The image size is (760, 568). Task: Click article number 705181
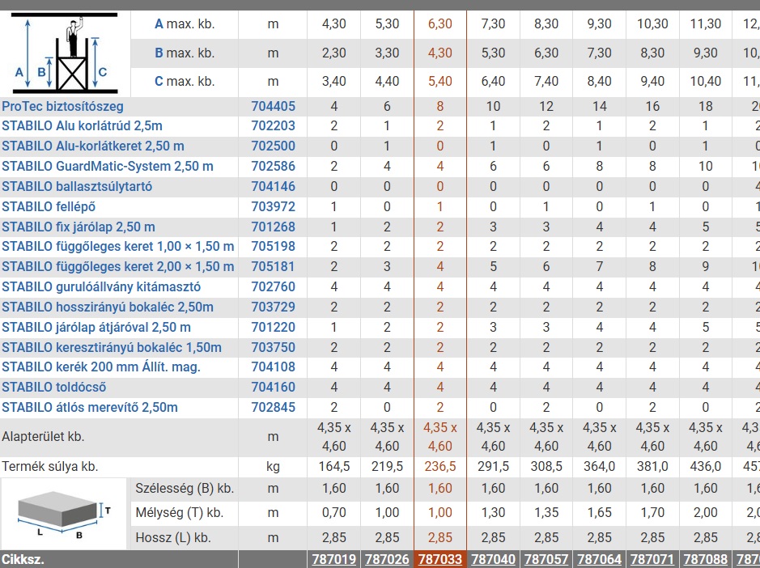273,266
